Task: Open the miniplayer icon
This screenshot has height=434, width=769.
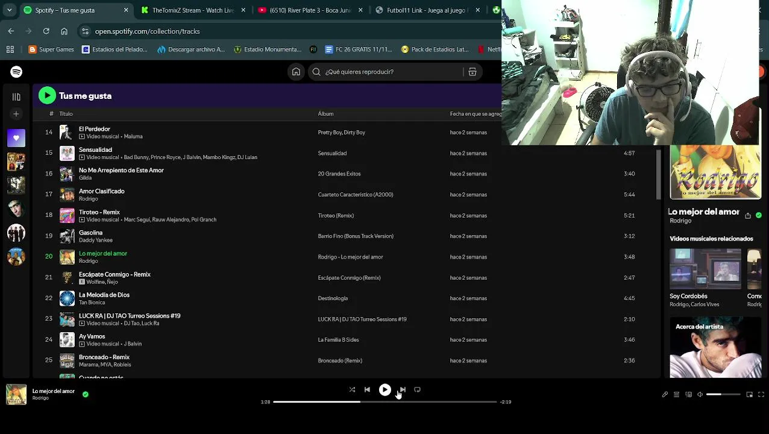Action: pos(749,395)
